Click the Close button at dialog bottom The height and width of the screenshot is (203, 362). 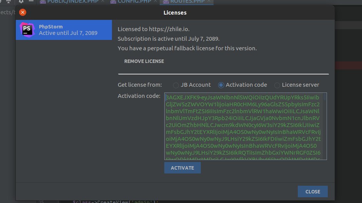point(313,191)
